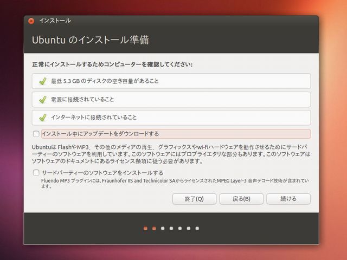Click the green checkmark for 電源に接続

(43, 100)
